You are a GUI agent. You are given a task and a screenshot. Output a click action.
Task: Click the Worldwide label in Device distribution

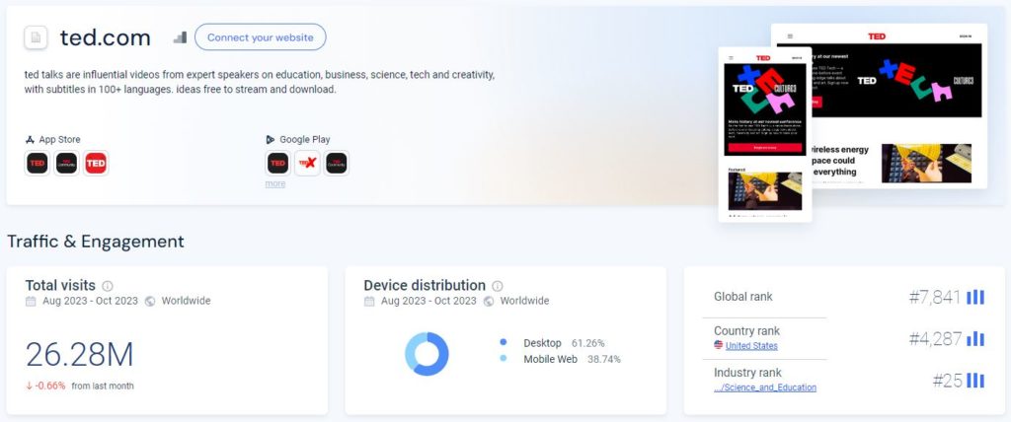pos(524,301)
